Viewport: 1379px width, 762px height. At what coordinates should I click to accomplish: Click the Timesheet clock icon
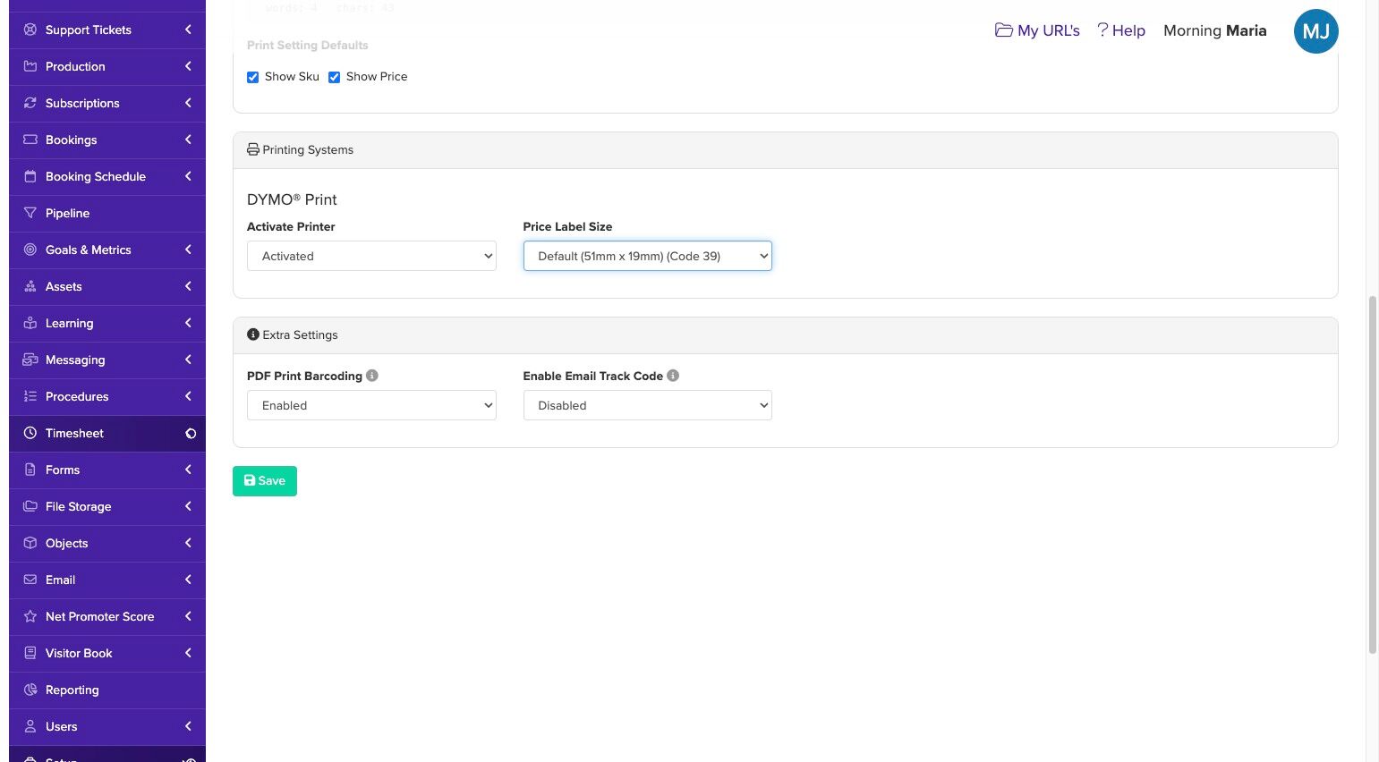30,433
